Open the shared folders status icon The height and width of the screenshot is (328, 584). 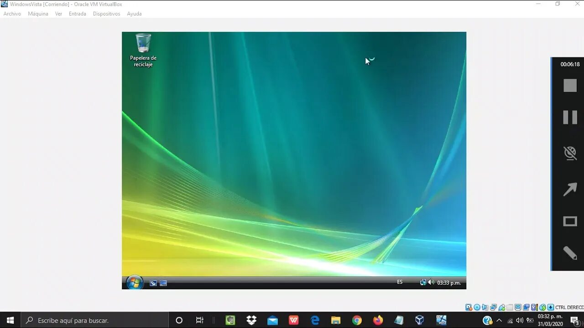510,307
